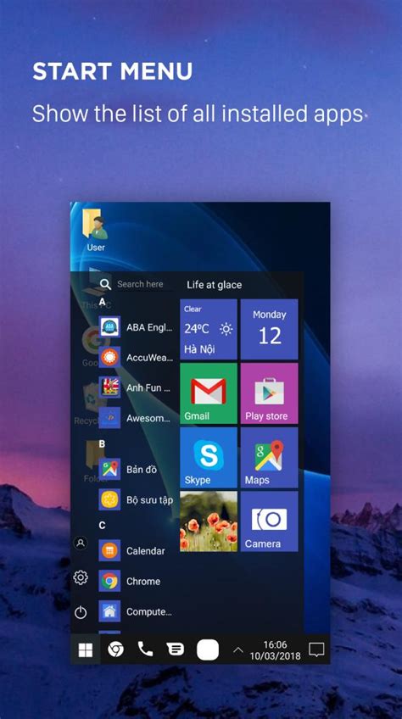Click the search magnifier icon

click(105, 284)
